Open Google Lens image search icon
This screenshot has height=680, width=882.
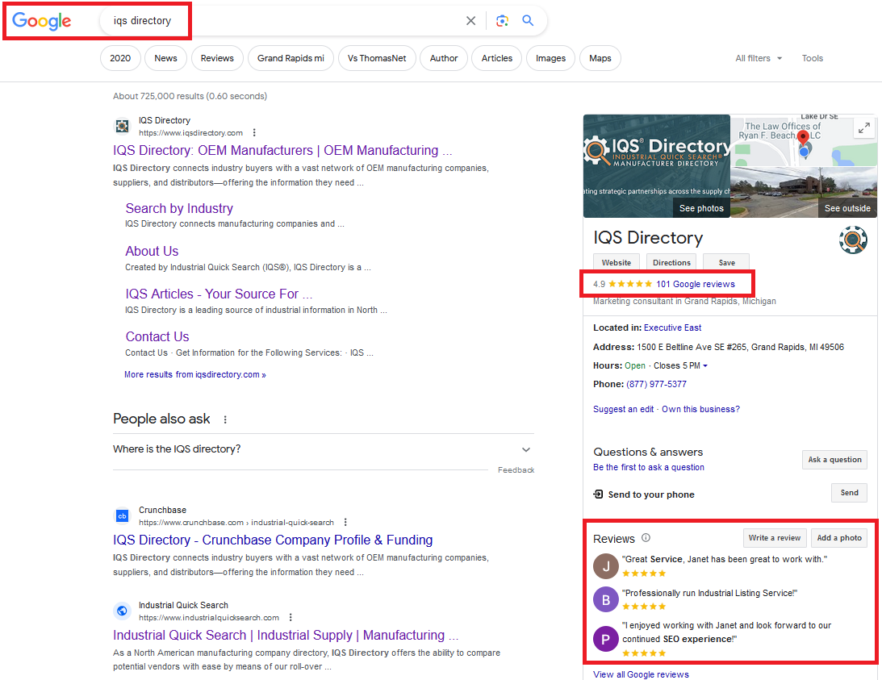pos(502,21)
